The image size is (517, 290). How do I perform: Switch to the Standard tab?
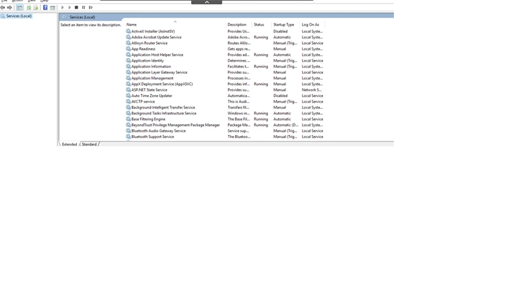89,144
